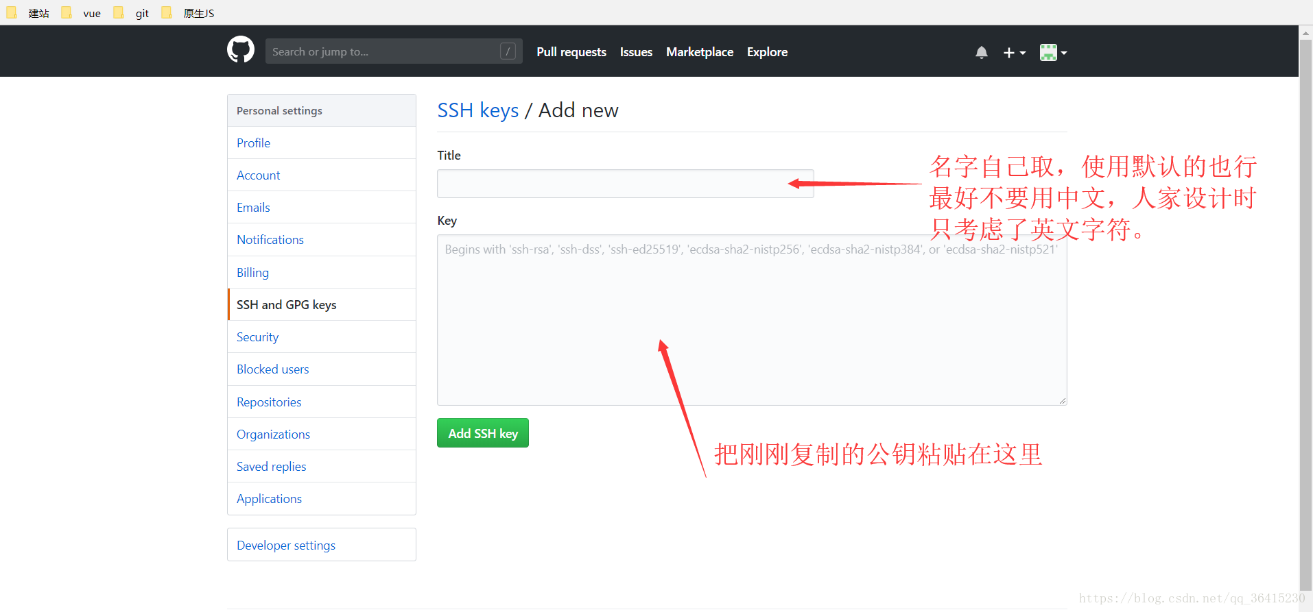The height and width of the screenshot is (612, 1313).
Task: Click the slash shortcut icon in search
Action: pyautogui.click(x=508, y=51)
